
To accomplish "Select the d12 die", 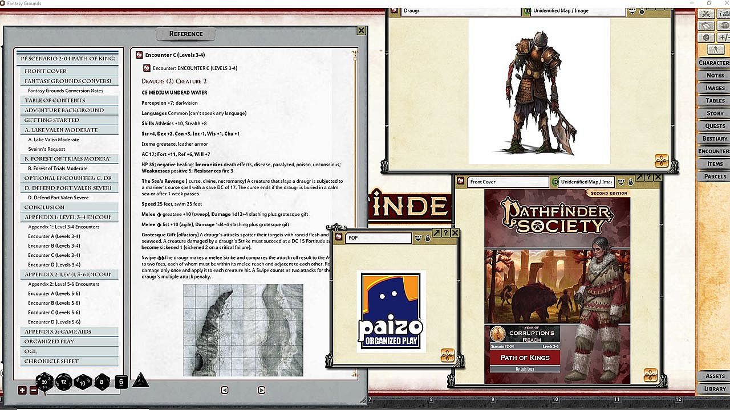I will point(64,382).
